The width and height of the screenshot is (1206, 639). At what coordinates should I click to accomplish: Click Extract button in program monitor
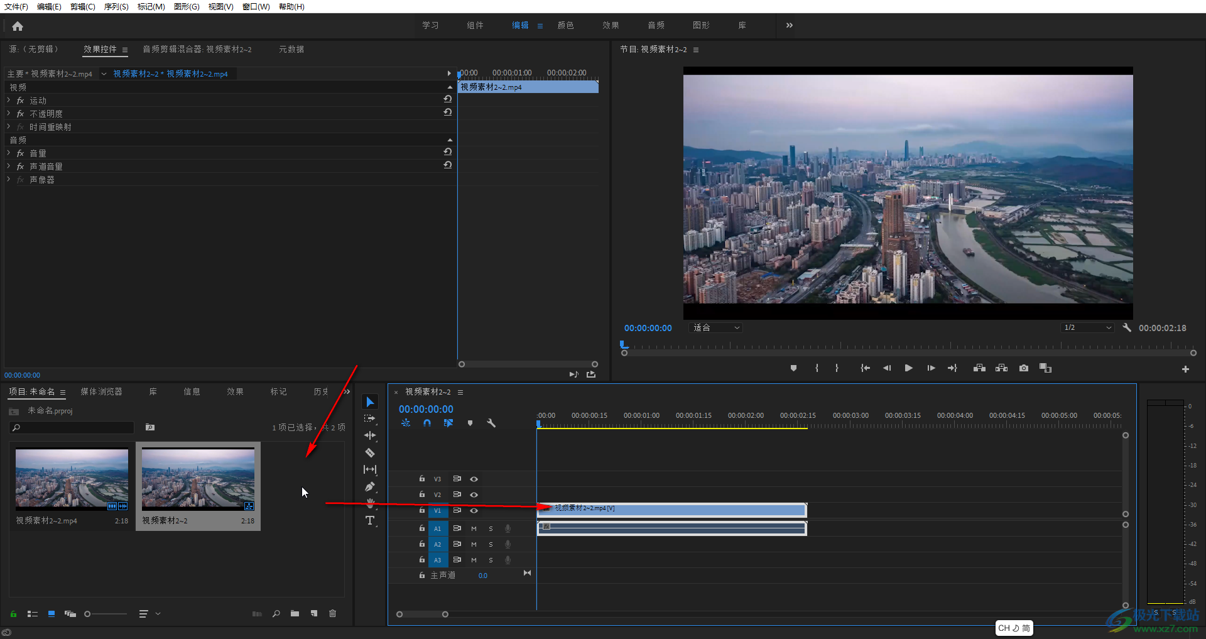pos(1001,368)
